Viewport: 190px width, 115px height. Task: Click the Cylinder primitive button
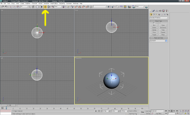tap(154, 30)
